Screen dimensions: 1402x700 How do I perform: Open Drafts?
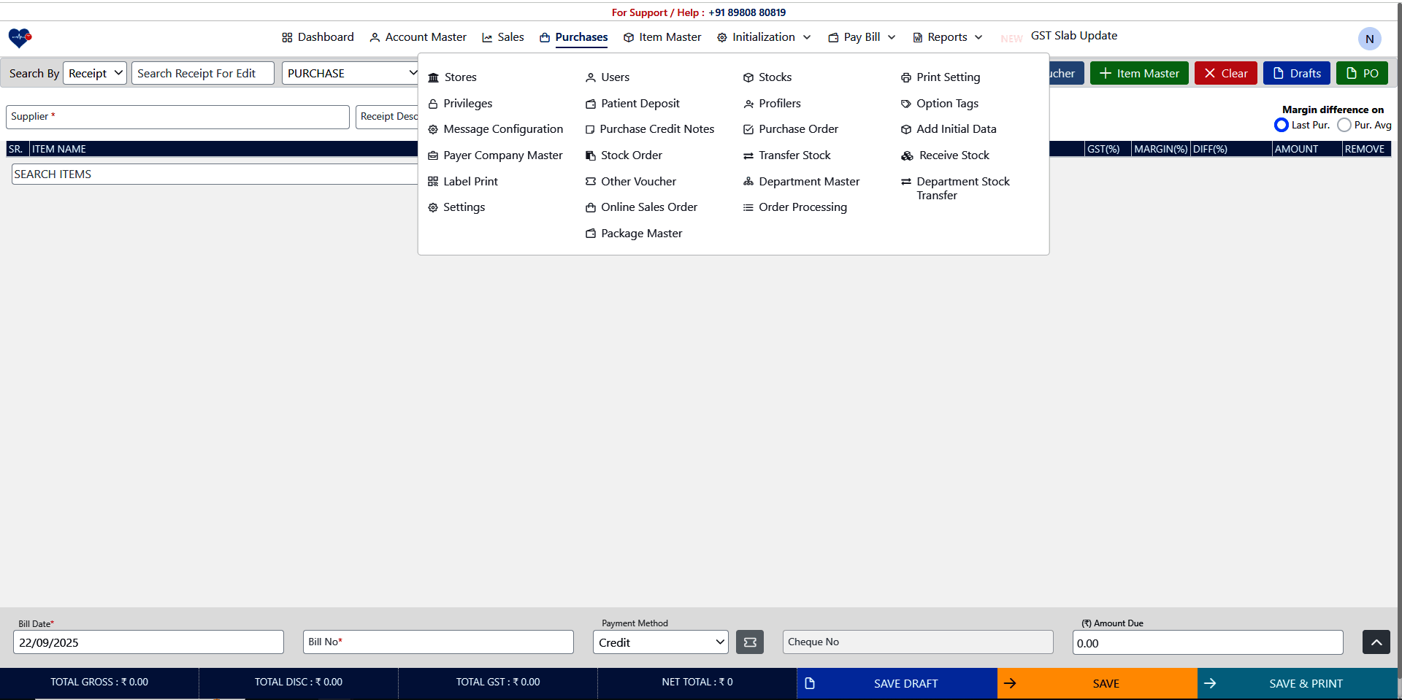(x=1296, y=73)
